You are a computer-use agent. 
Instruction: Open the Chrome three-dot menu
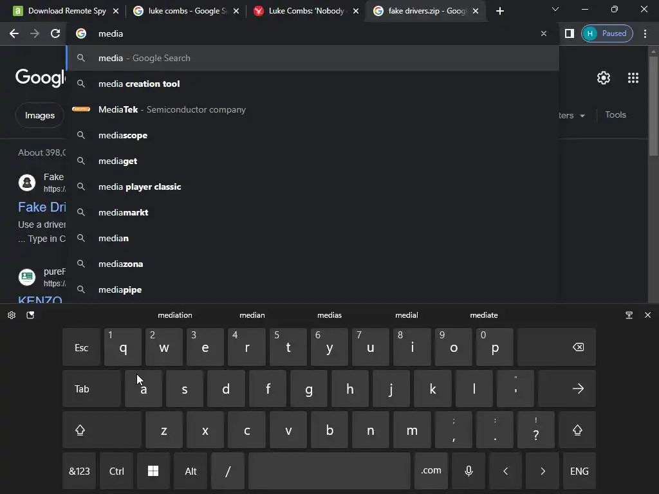tap(645, 33)
